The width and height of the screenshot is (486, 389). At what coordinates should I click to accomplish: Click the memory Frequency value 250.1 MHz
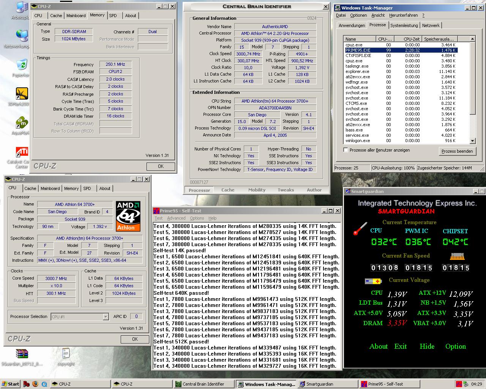click(115, 64)
